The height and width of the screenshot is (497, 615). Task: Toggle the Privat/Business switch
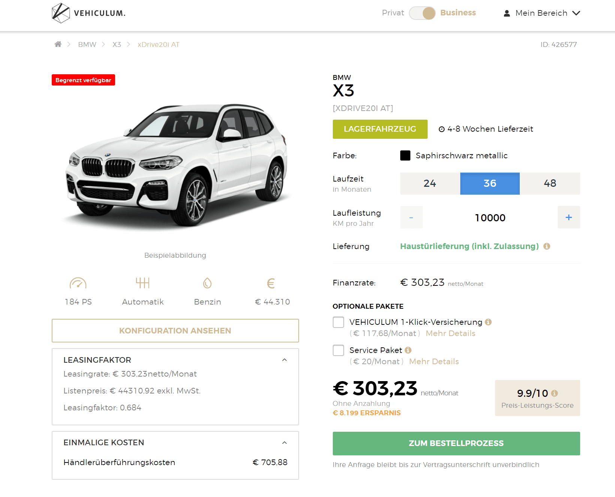tap(422, 13)
